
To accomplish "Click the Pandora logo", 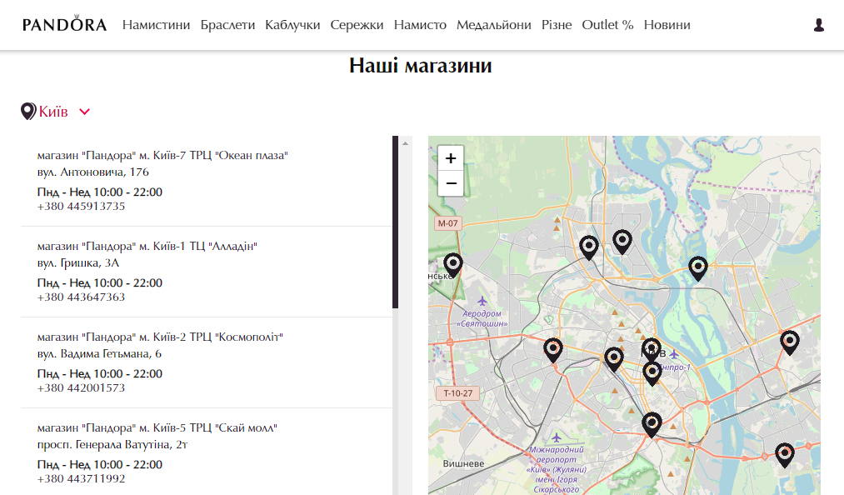I will [x=65, y=24].
